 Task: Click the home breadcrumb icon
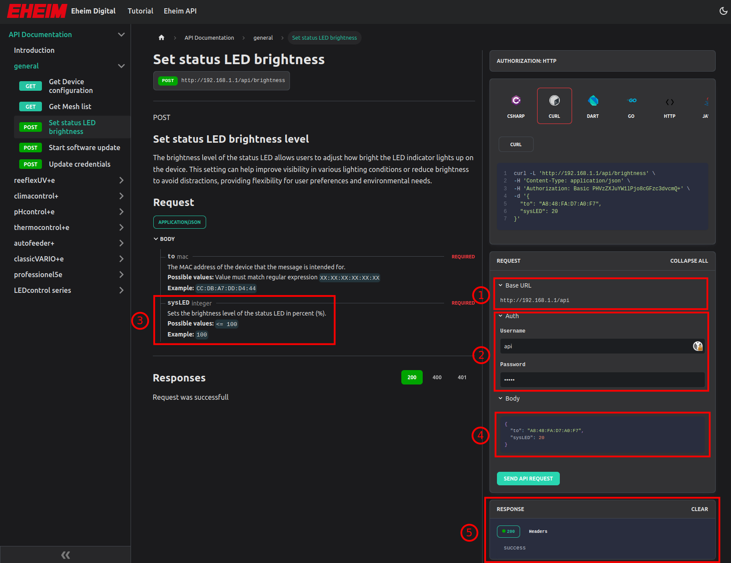click(x=162, y=38)
